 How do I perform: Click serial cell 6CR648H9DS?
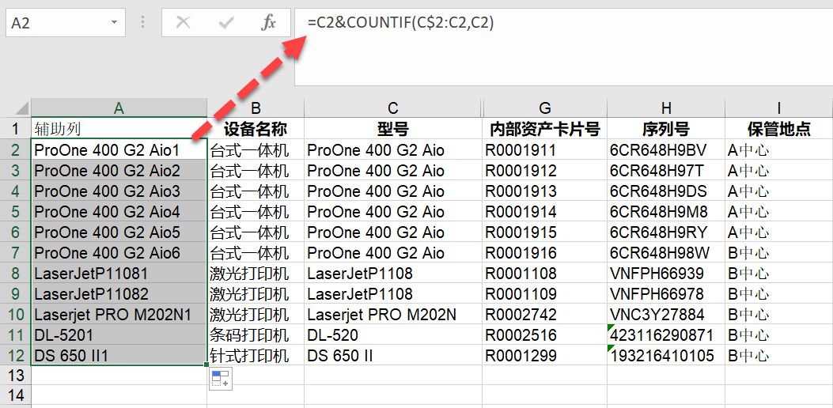666,191
